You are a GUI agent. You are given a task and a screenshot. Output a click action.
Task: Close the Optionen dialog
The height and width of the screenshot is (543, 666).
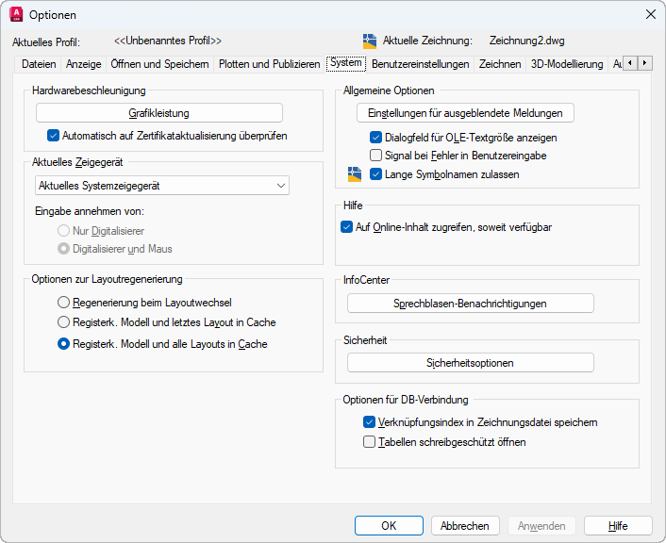650,14
